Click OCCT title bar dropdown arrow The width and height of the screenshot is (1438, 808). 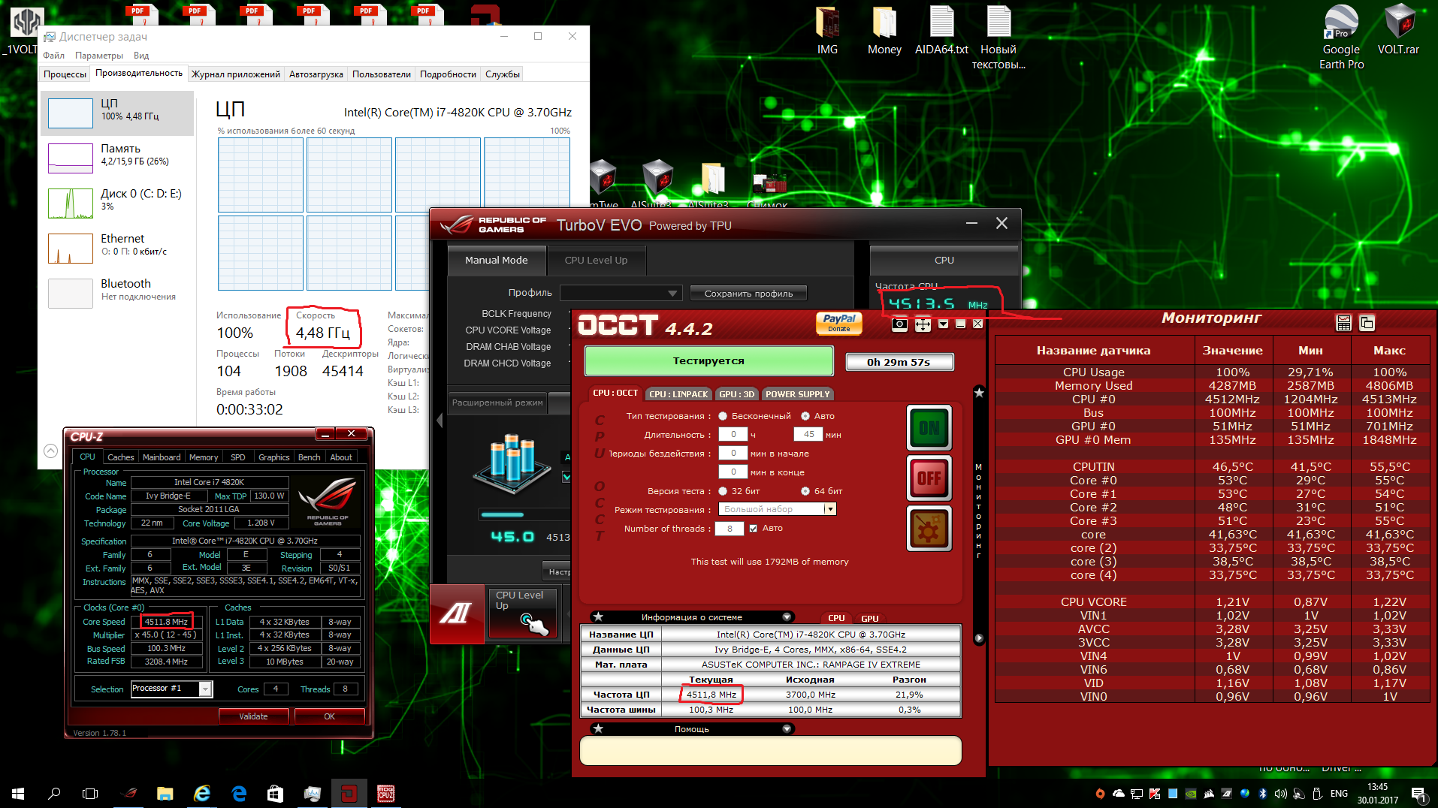(x=943, y=324)
